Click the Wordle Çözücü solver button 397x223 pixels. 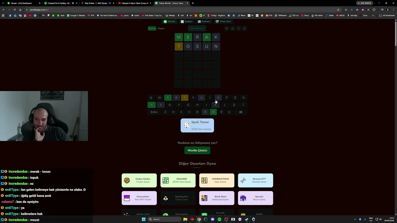tap(197, 151)
